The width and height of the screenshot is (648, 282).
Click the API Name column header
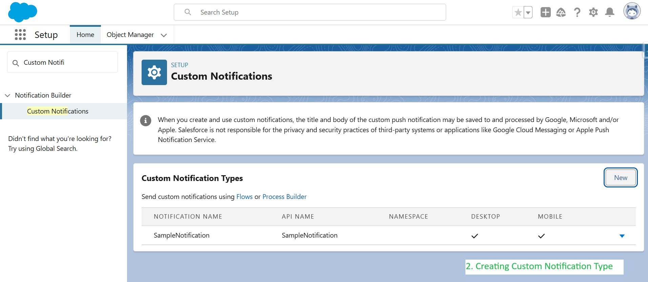tap(298, 217)
